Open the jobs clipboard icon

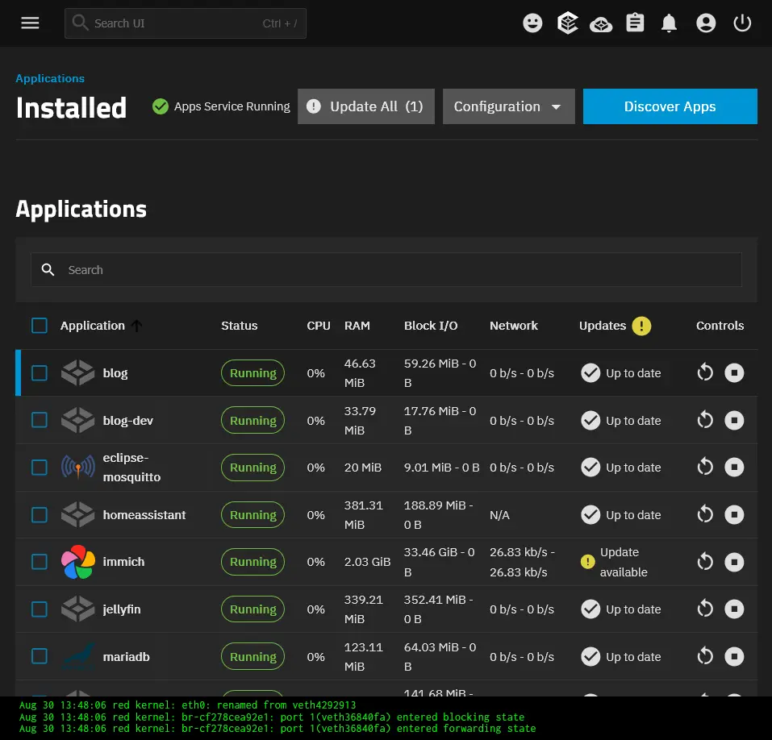635,23
